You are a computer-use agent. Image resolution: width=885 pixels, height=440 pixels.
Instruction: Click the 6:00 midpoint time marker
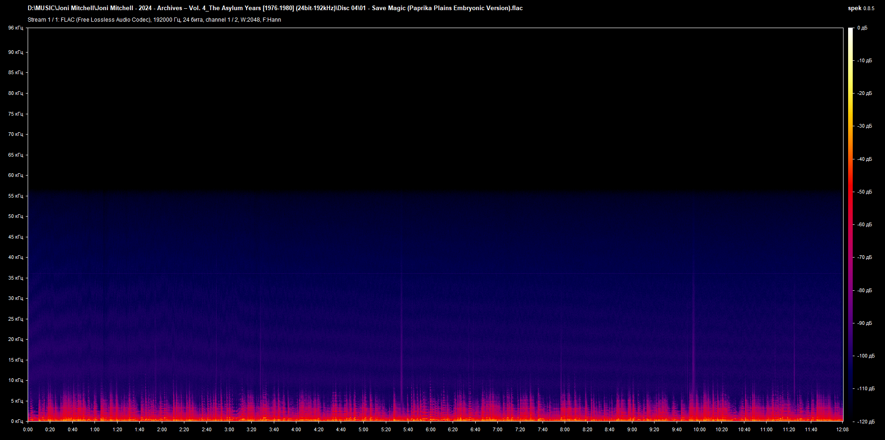tap(431, 429)
